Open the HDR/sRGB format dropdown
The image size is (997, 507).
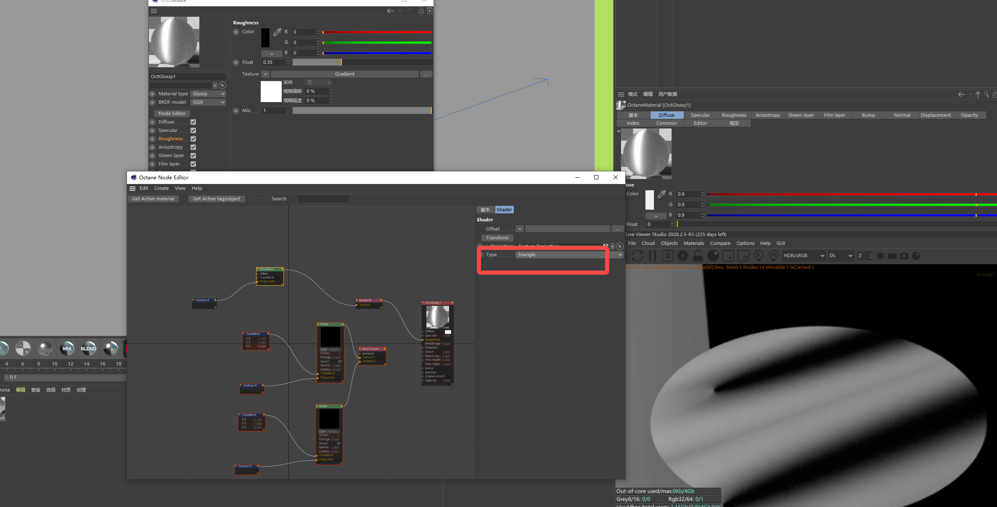pyautogui.click(x=803, y=255)
